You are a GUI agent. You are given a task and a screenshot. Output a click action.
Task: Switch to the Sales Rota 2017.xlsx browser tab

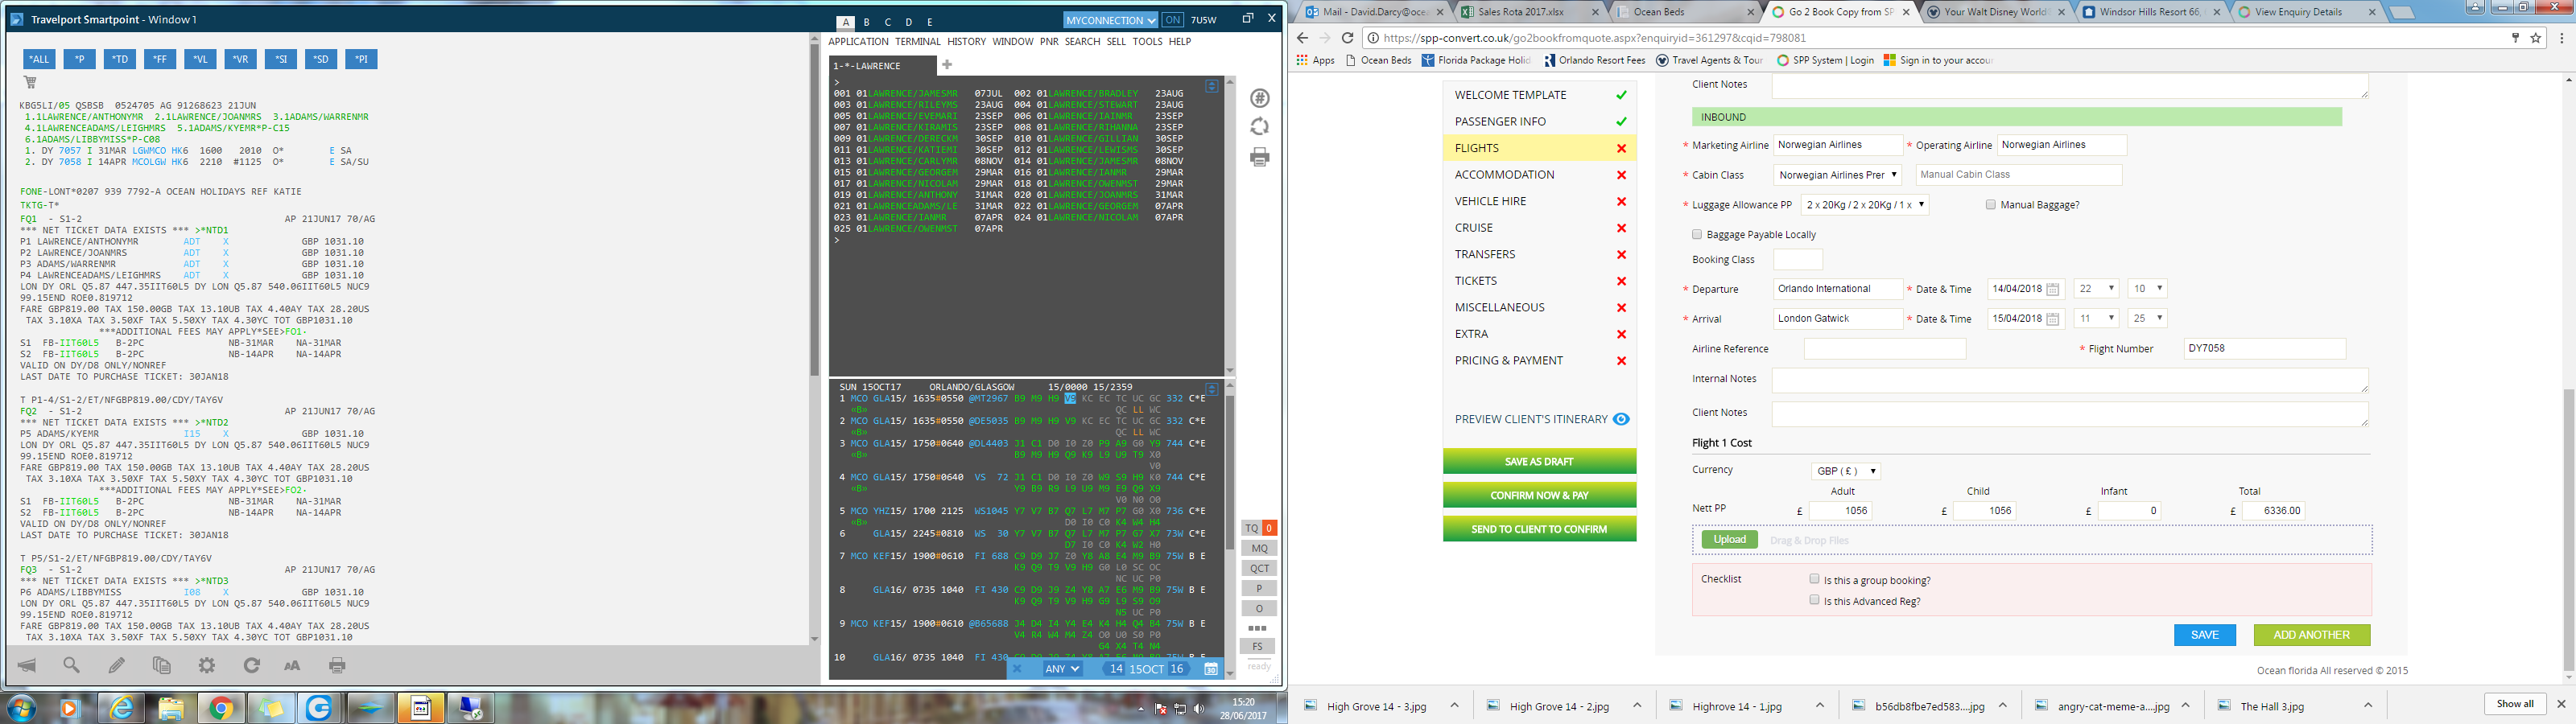1528,12
